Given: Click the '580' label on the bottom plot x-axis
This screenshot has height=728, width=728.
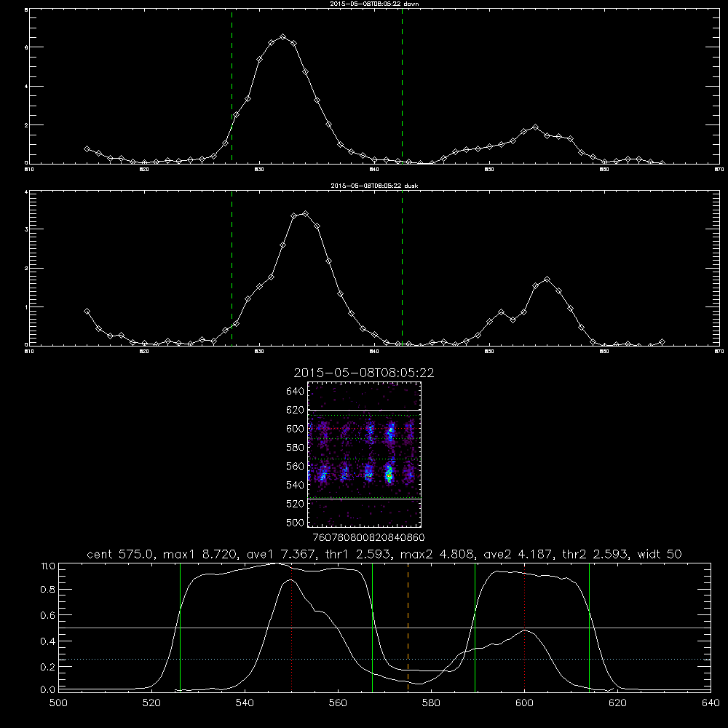Looking at the screenshot, I should [x=431, y=703].
